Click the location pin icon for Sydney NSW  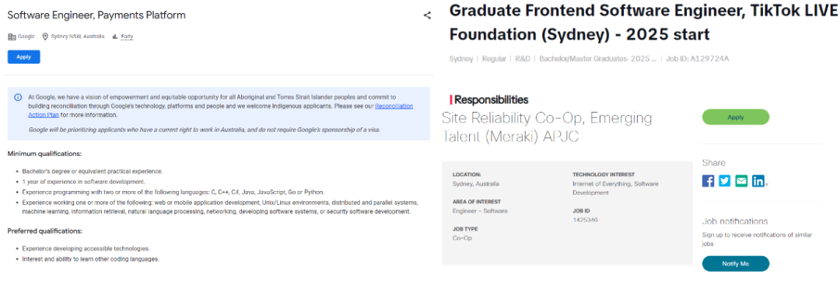click(45, 36)
